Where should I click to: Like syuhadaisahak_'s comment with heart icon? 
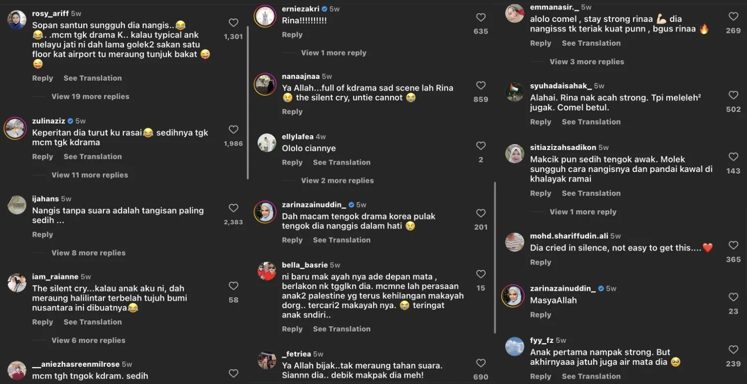(x=733, y=95)
